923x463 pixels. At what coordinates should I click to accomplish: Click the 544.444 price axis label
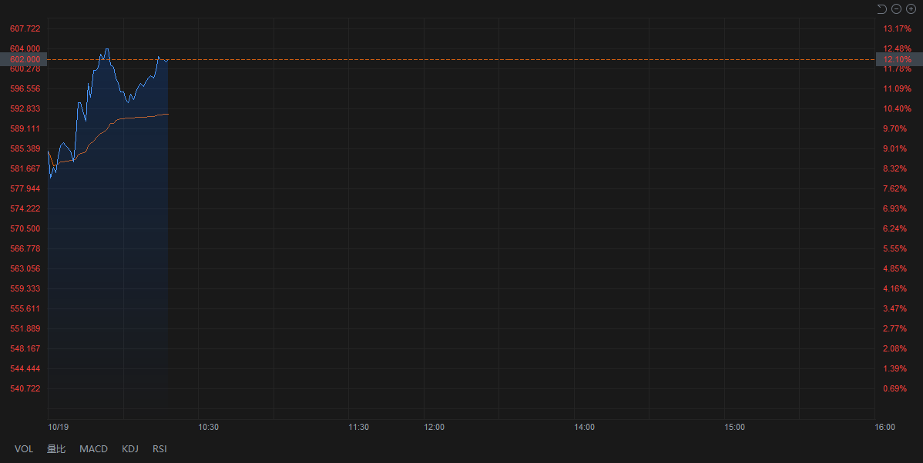pyautogui.click(x=25, y=368)
